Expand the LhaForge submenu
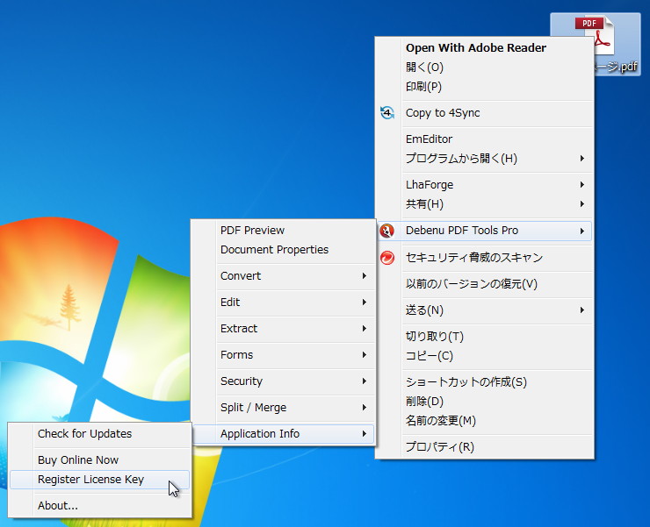This screenshot has width=650, height=527. point(484,185)
